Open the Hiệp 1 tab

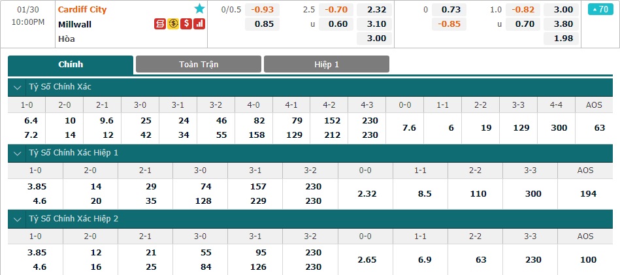point(327,64)
